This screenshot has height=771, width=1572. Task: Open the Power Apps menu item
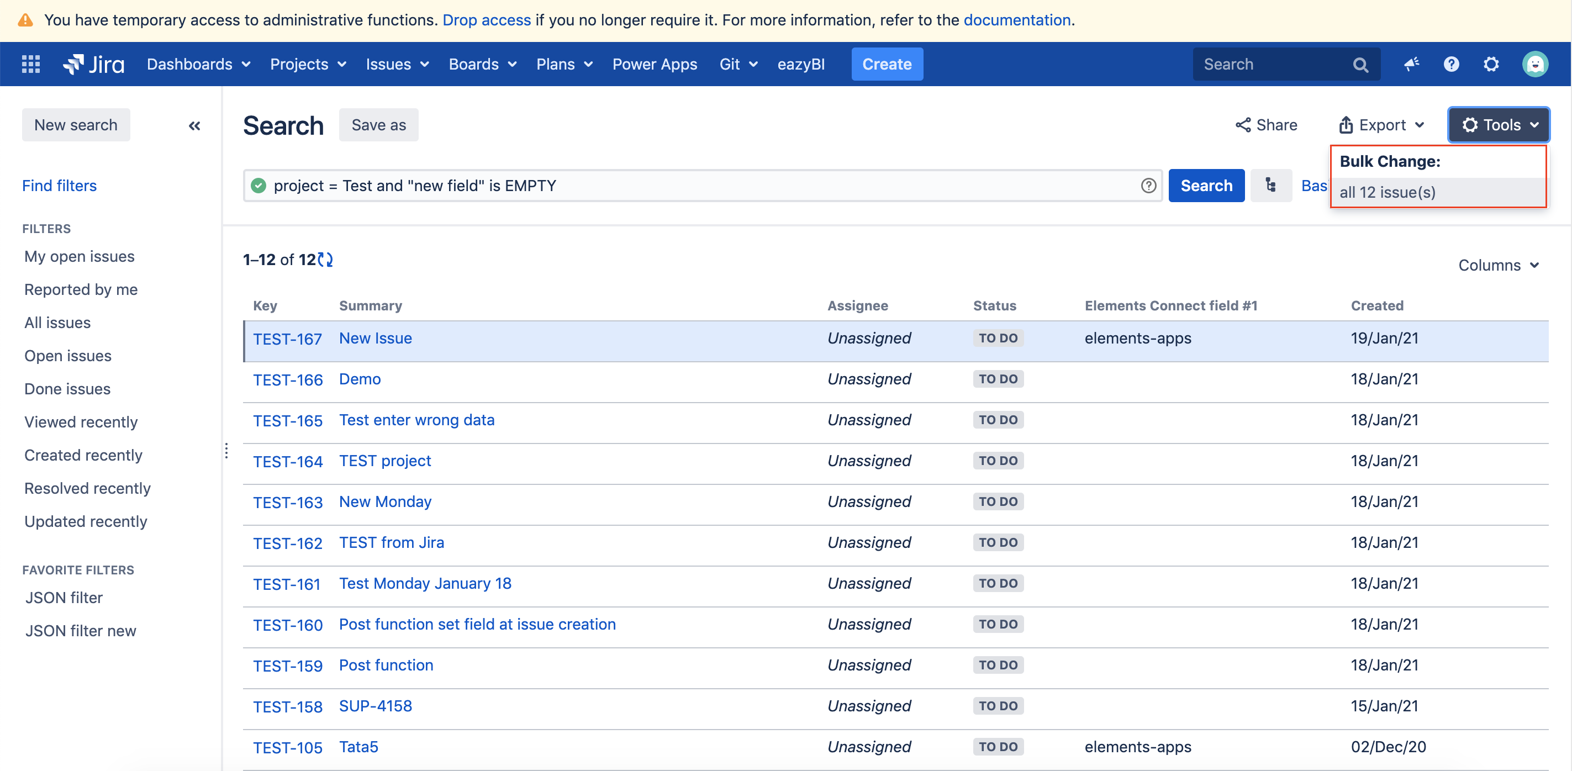[x=654, y=64]
